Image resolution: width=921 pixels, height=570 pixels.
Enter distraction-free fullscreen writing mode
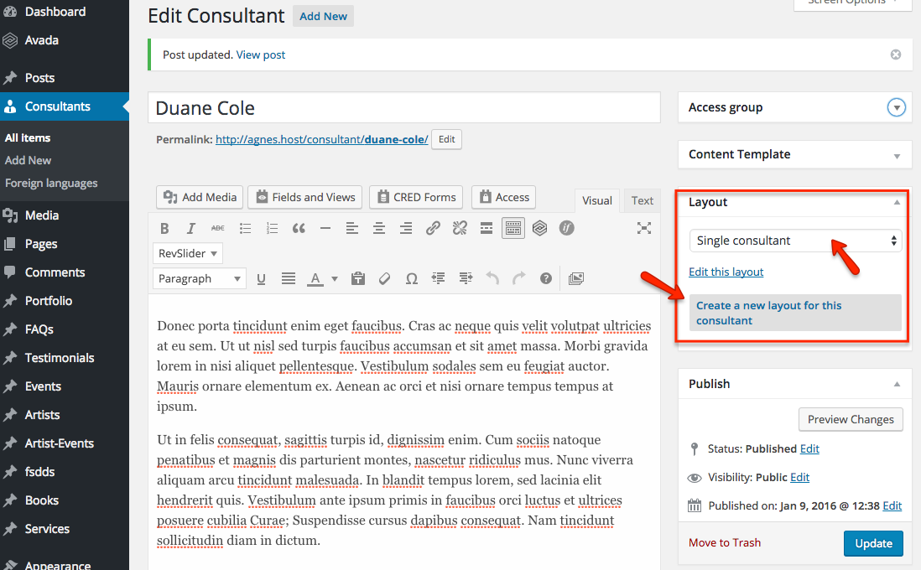pyautogui.click(x=644, y=228)
